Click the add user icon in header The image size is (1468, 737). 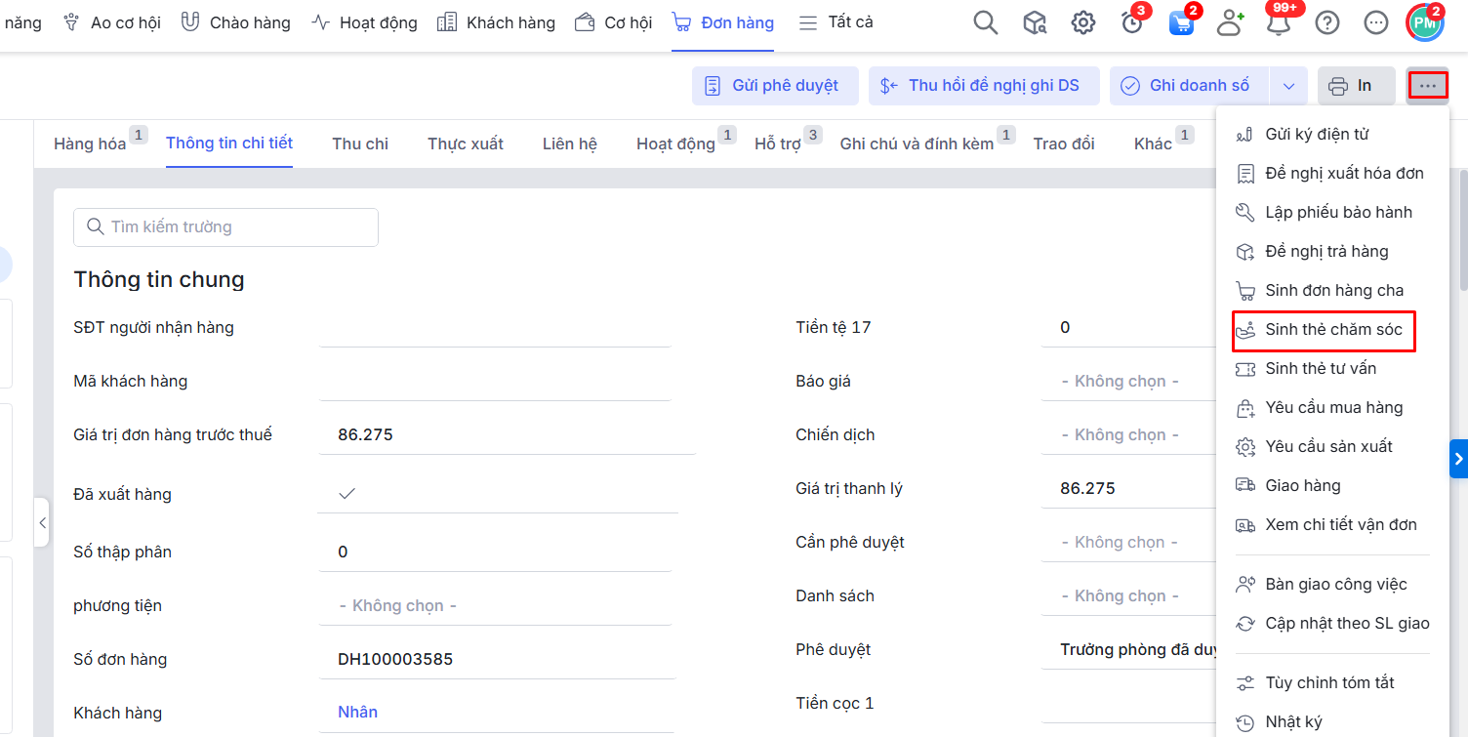tap(1230, 22)
